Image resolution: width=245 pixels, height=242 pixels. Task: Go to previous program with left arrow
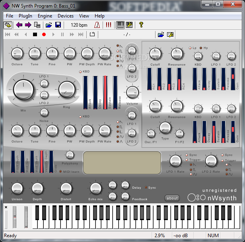point(19,25)
